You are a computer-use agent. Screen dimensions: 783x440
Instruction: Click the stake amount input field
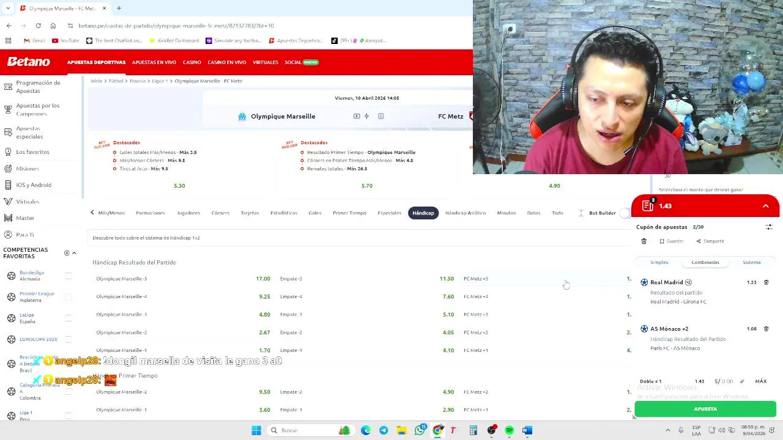[724, 381]
